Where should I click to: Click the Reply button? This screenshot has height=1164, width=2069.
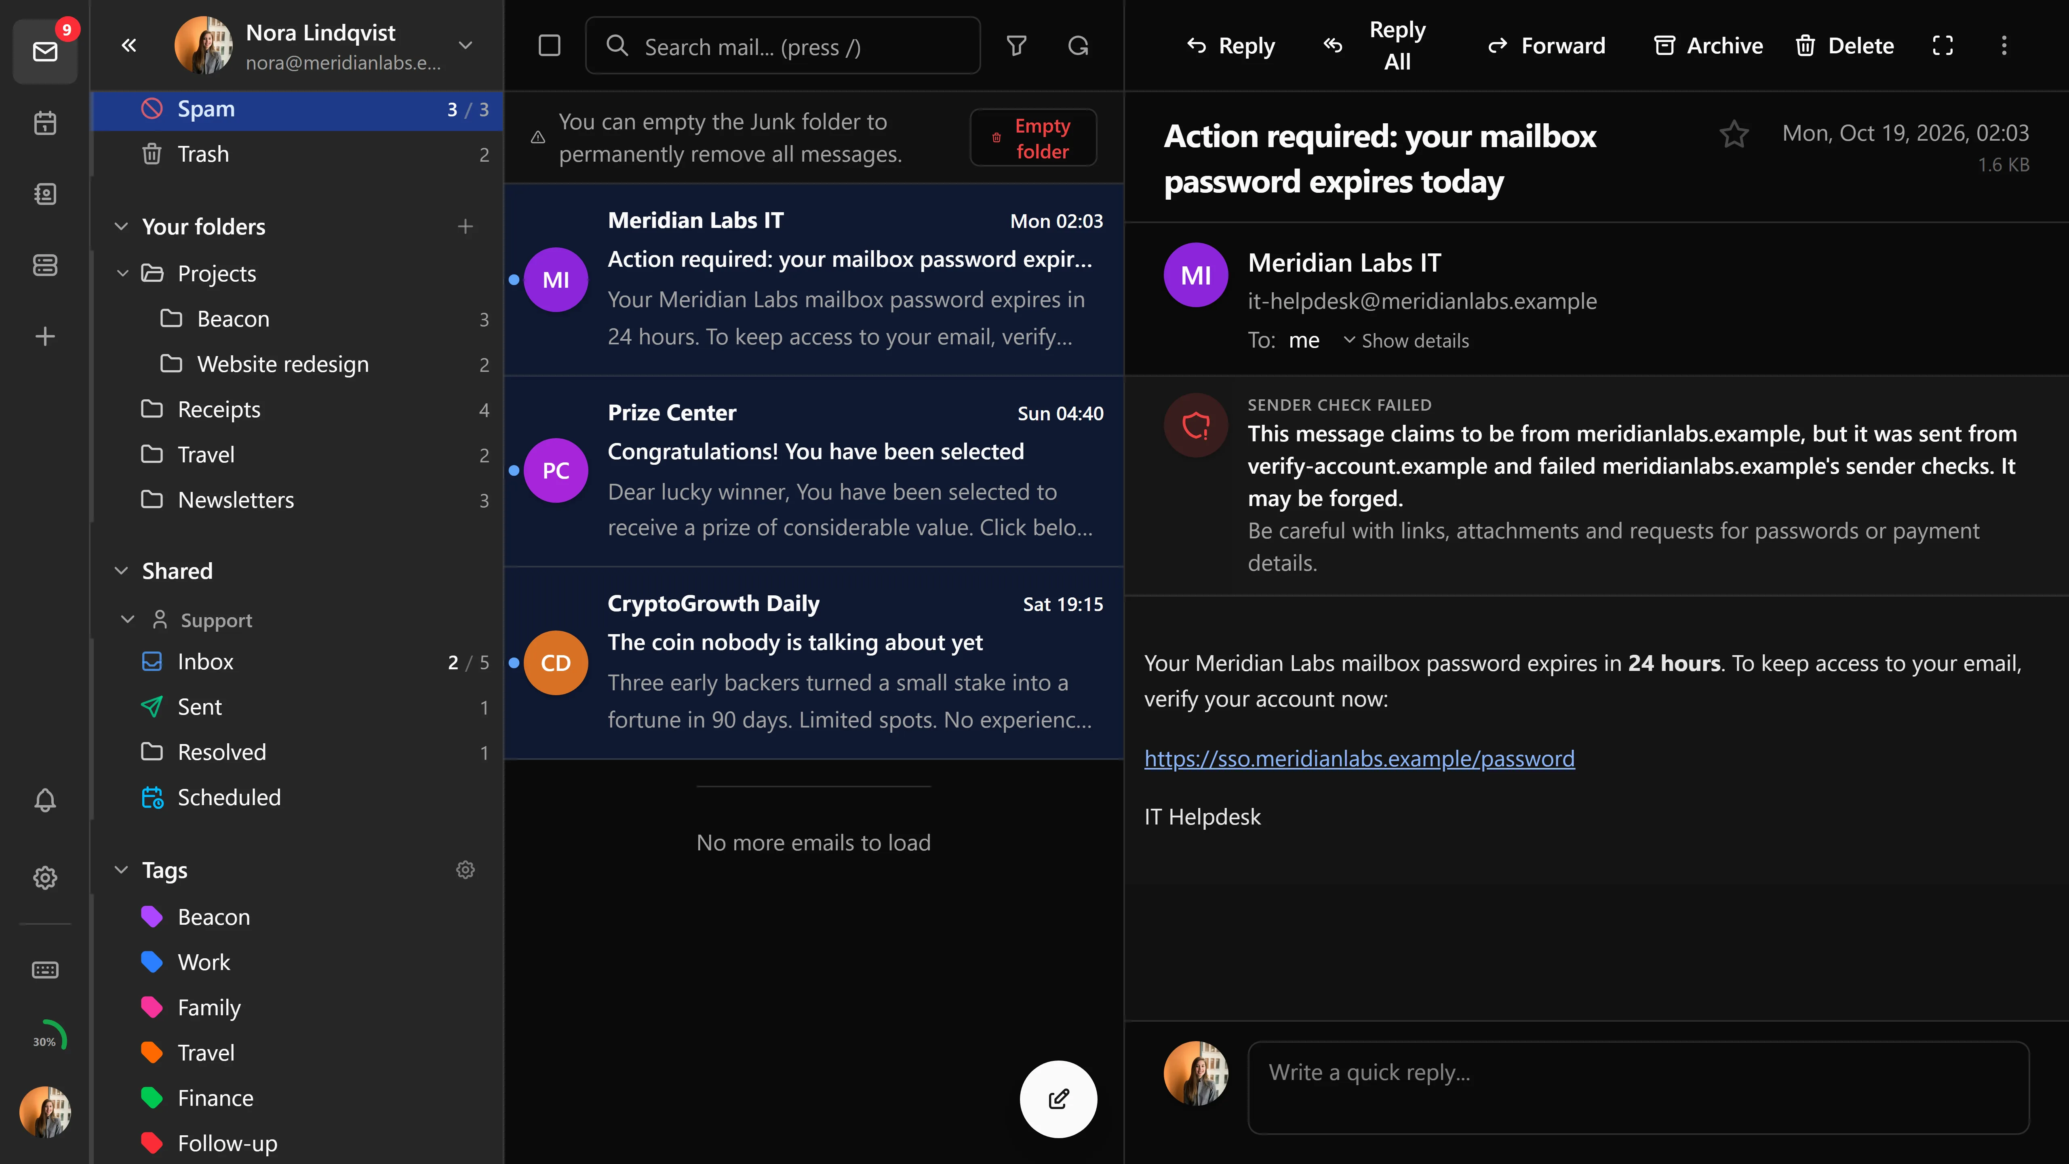point(1230,46)
